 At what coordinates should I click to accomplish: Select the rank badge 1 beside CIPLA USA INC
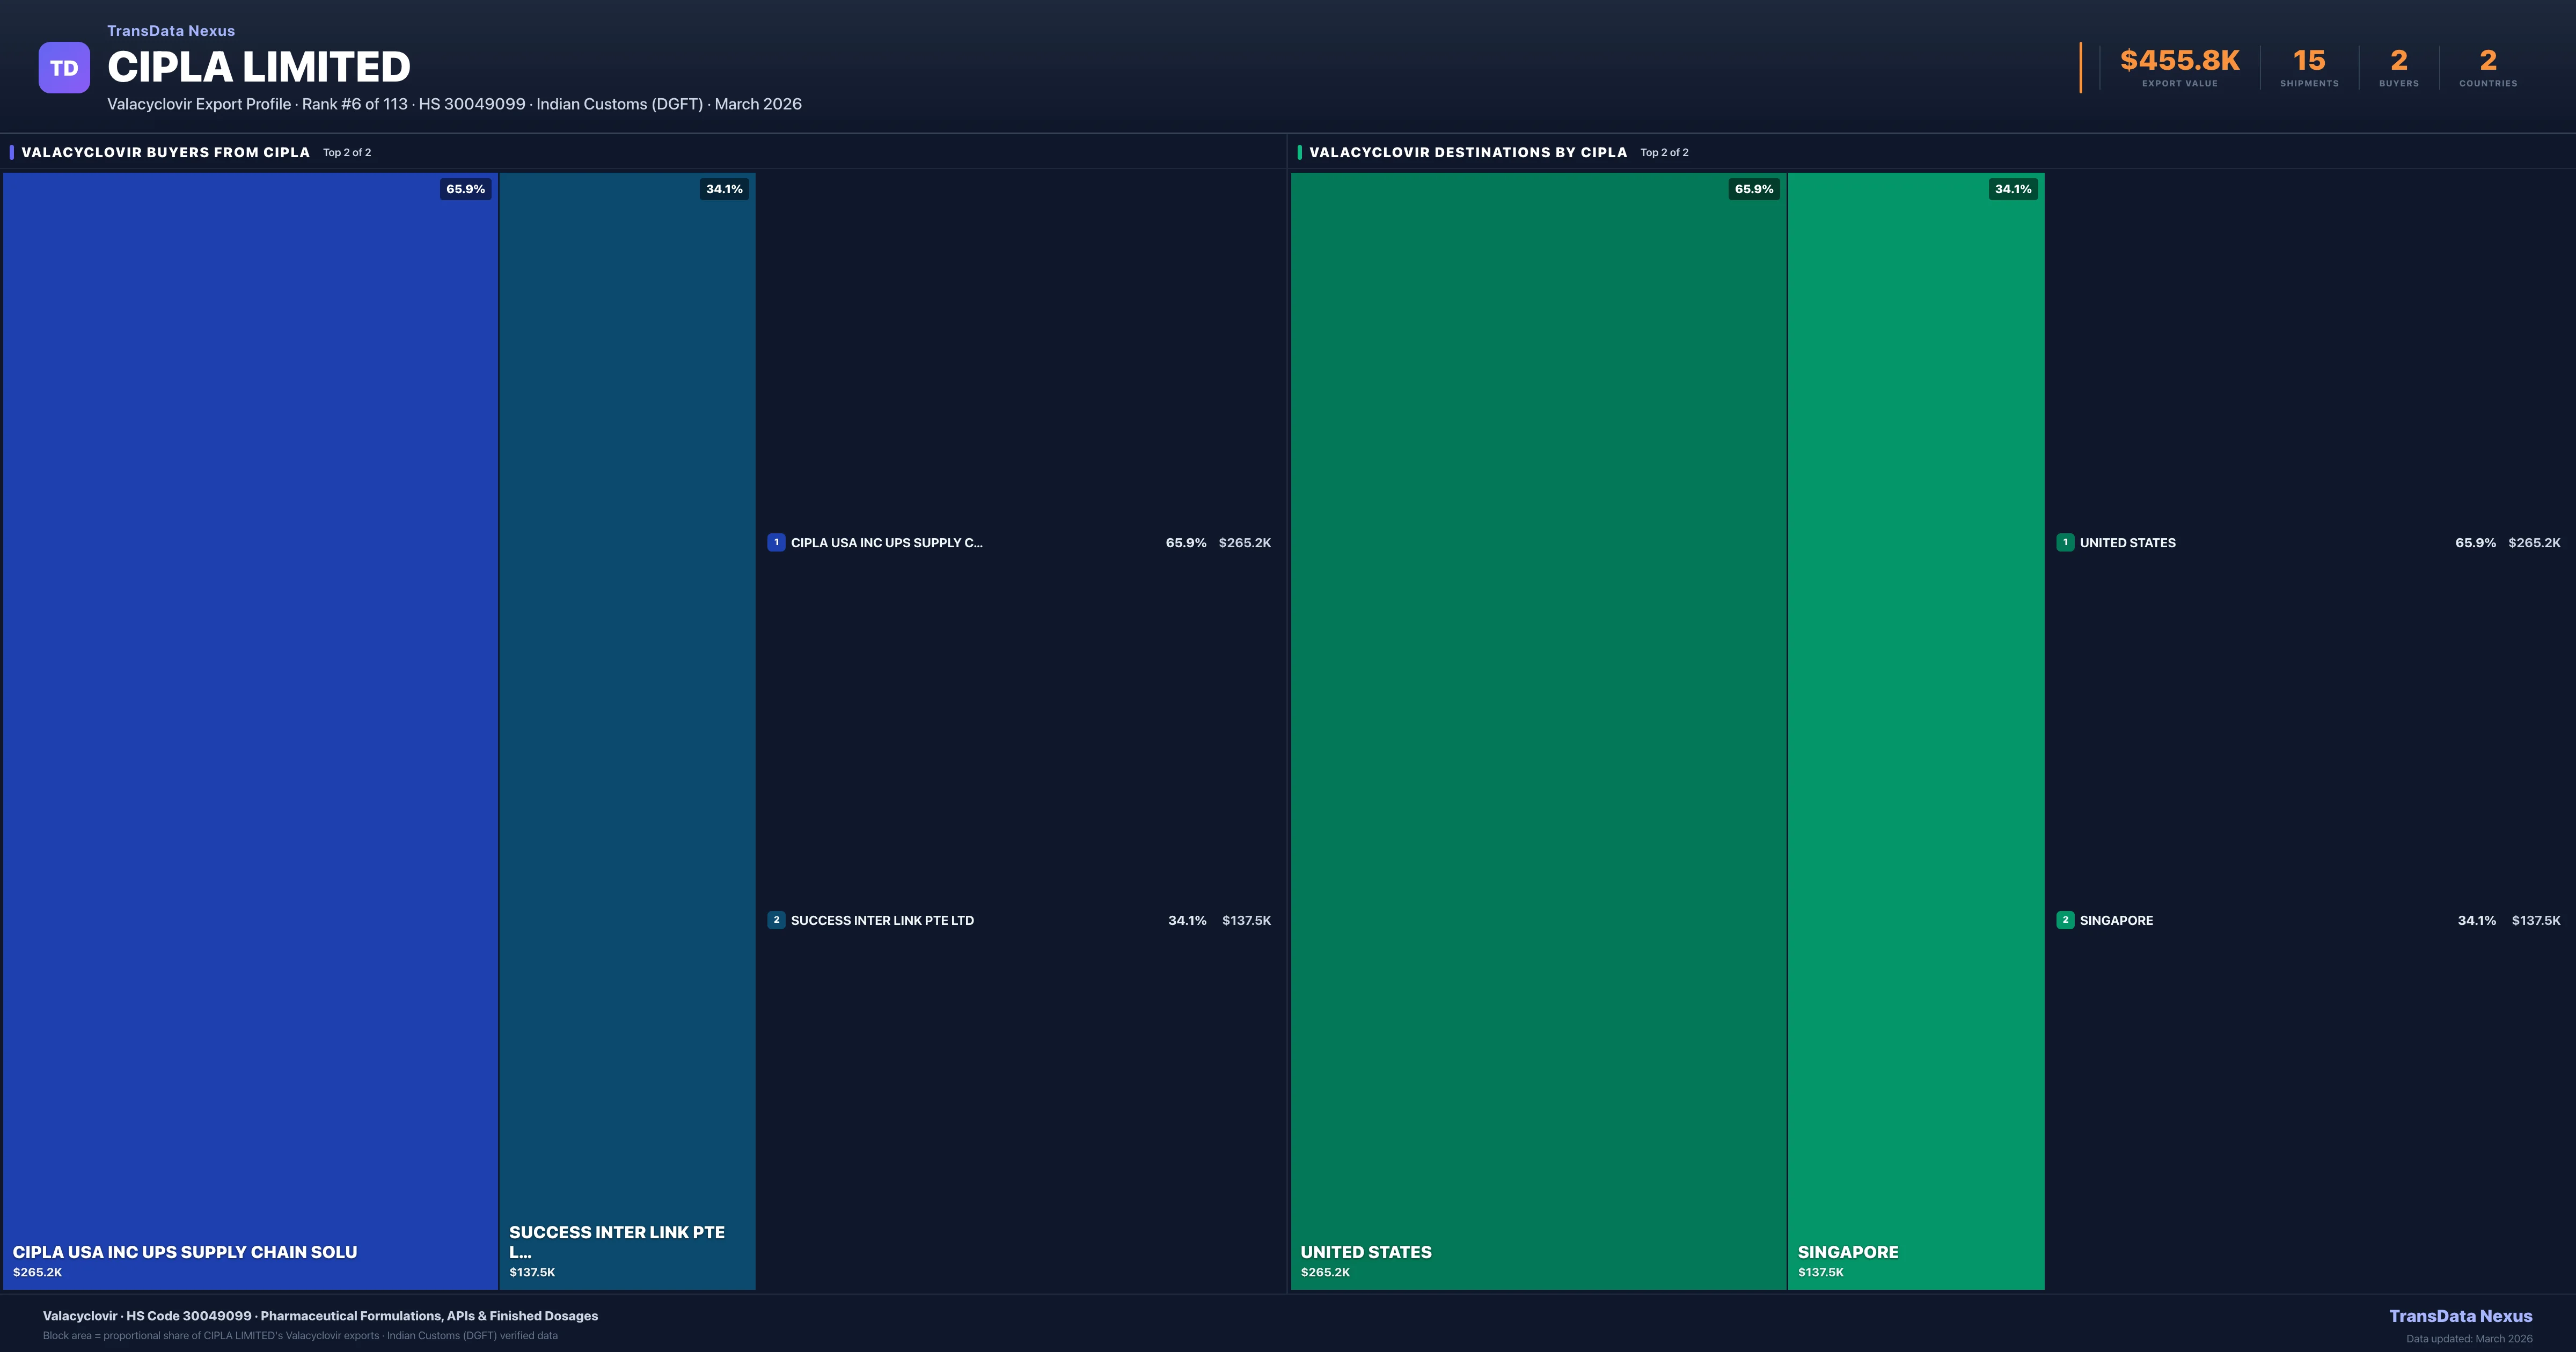[x=777, y=542]
